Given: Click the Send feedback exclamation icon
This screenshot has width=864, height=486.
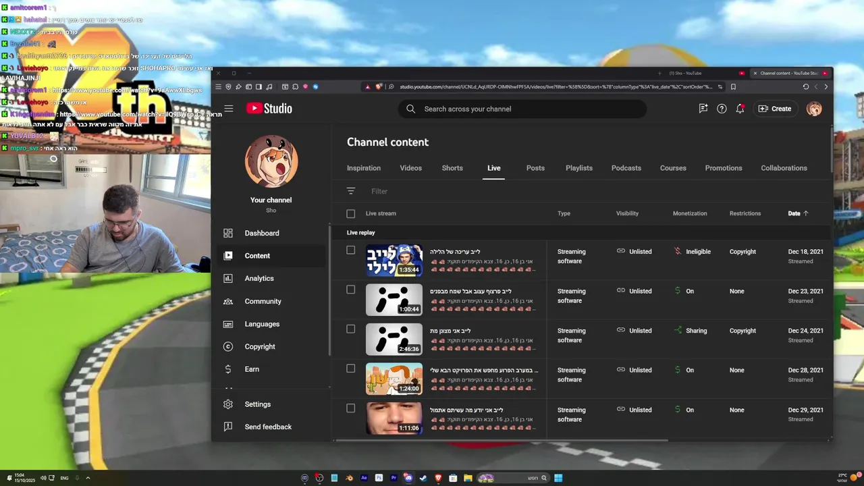Looking at the screenshot, I should [228, 427].
